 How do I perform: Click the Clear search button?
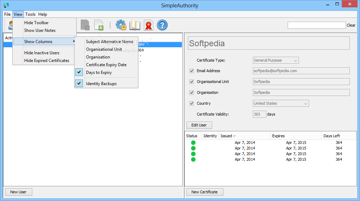tap(351, 25)
